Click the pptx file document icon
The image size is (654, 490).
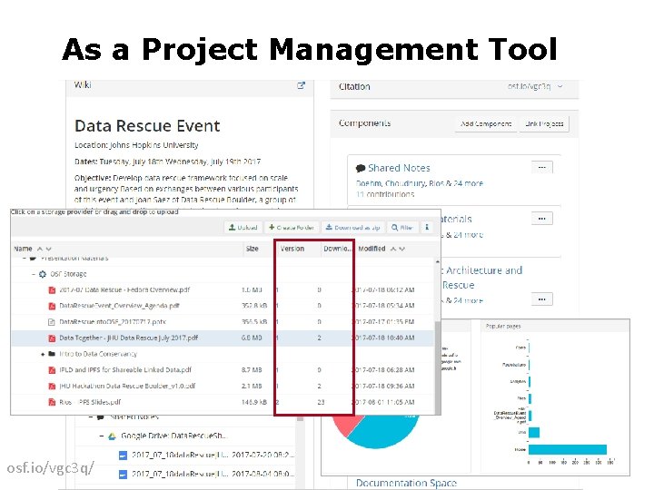pyautogui.click(x=52, y=322)
